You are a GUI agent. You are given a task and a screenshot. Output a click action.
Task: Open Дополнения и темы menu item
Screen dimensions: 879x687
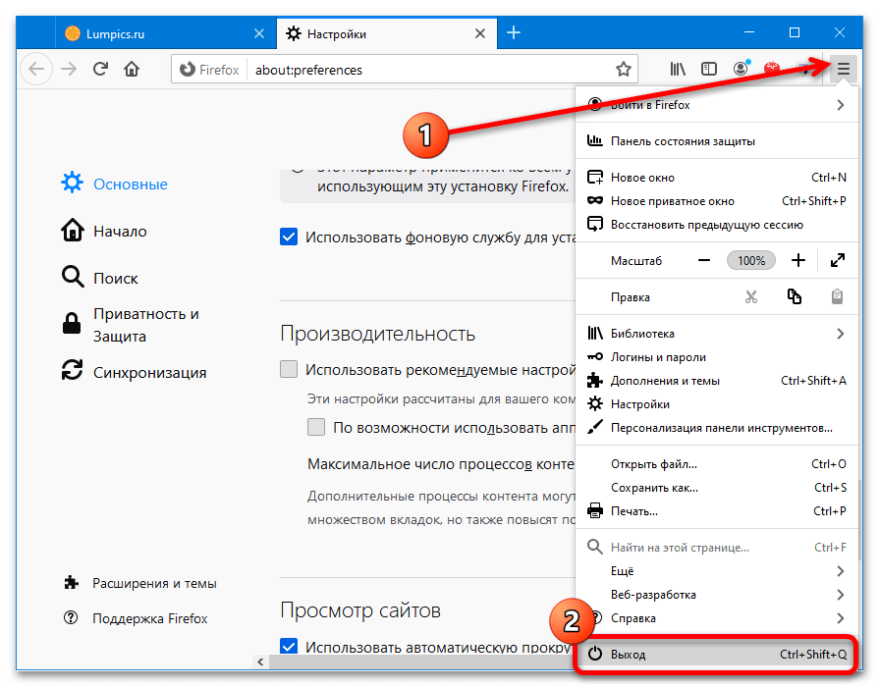tap(717, 381)
